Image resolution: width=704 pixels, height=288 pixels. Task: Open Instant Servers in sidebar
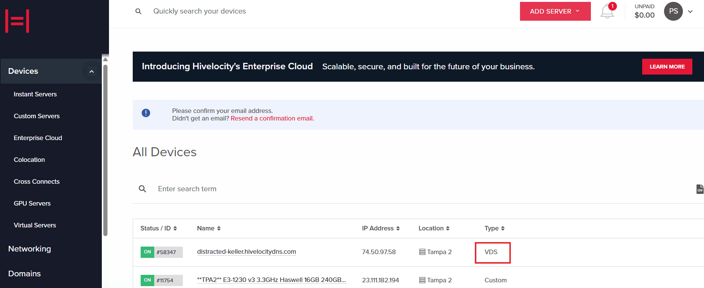[35, 94]
